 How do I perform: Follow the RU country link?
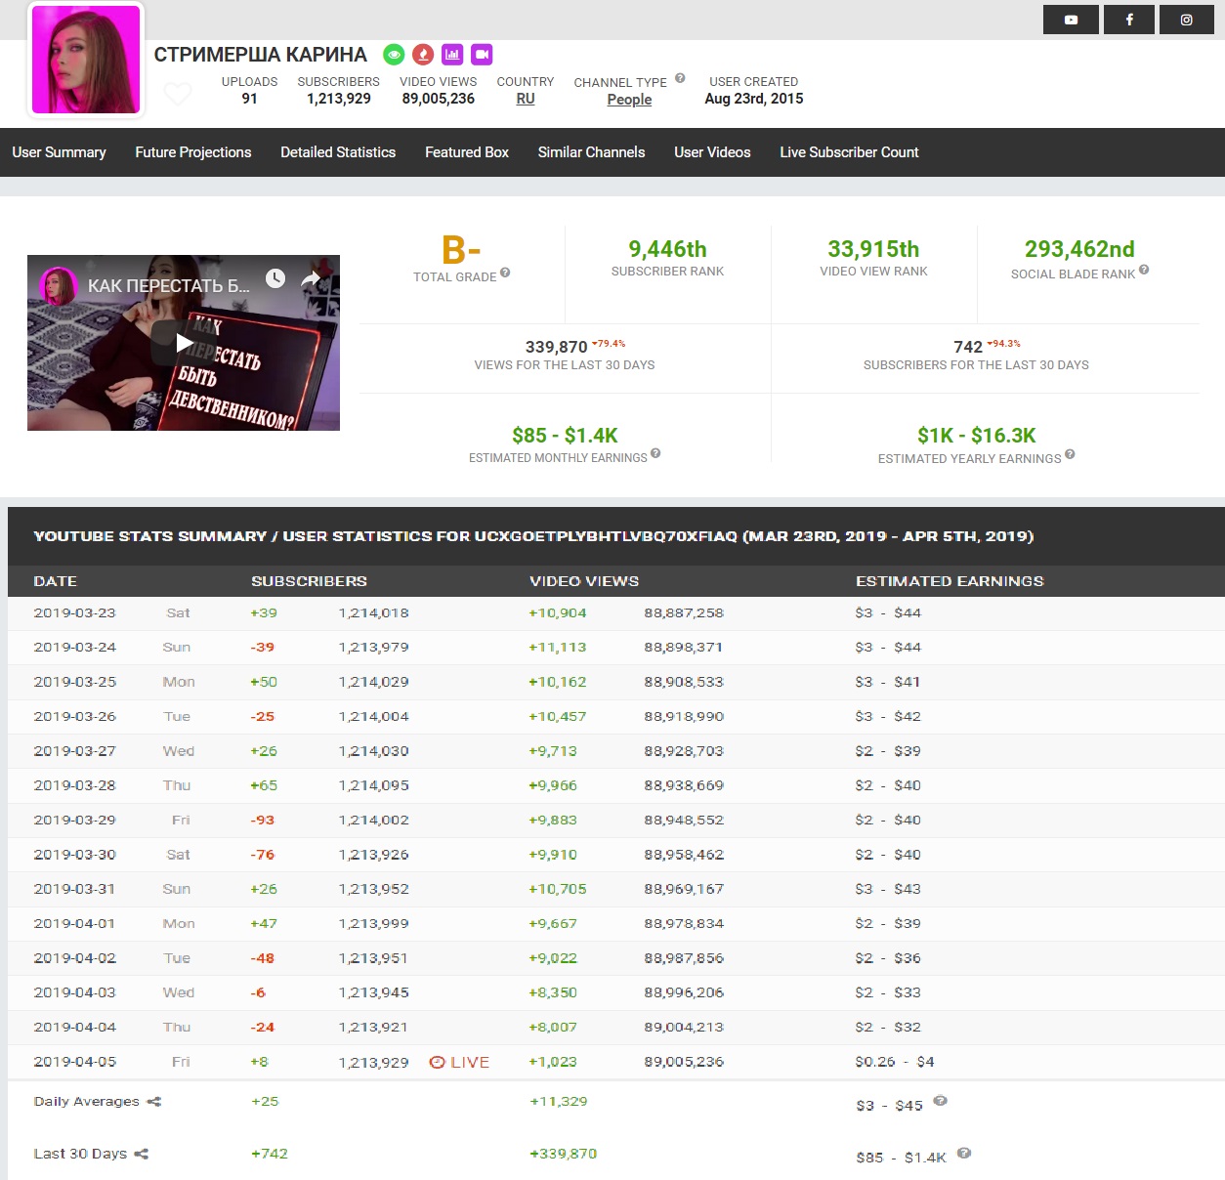click(526, 99)
